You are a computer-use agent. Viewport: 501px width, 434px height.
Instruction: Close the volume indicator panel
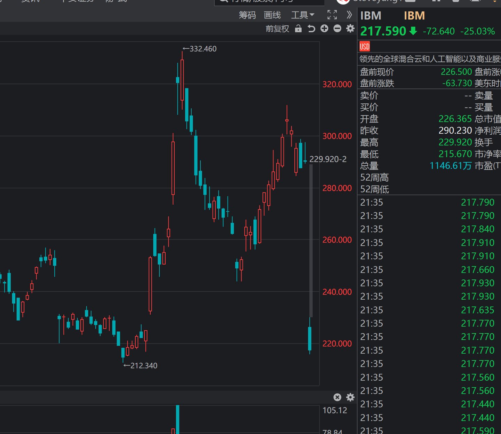tap(337, 397)
